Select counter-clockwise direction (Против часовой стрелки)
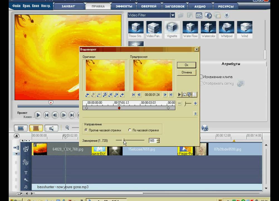 (103, 130)
